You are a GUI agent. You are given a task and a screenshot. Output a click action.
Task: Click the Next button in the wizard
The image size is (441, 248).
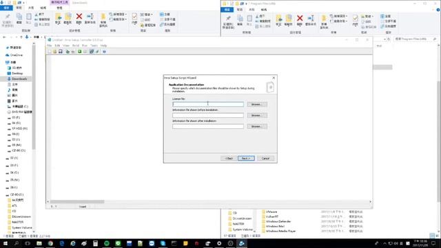[246, 158]
